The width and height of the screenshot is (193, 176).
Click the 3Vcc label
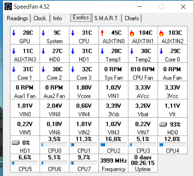click(x=172, y=96)
